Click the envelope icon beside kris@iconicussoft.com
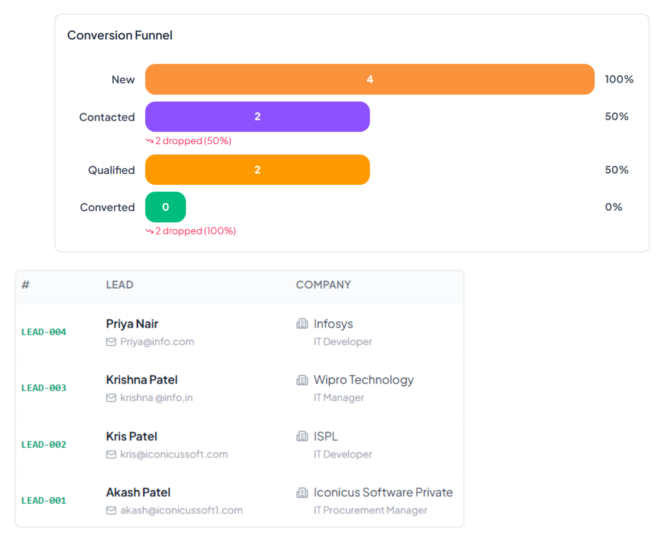 (x=111, y=454)
